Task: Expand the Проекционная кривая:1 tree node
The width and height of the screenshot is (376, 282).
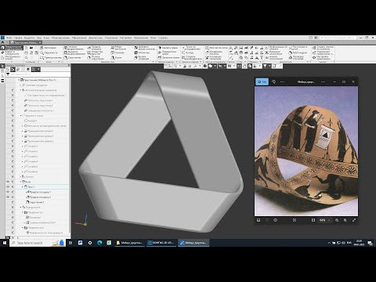Action: [x=23, y=131]
